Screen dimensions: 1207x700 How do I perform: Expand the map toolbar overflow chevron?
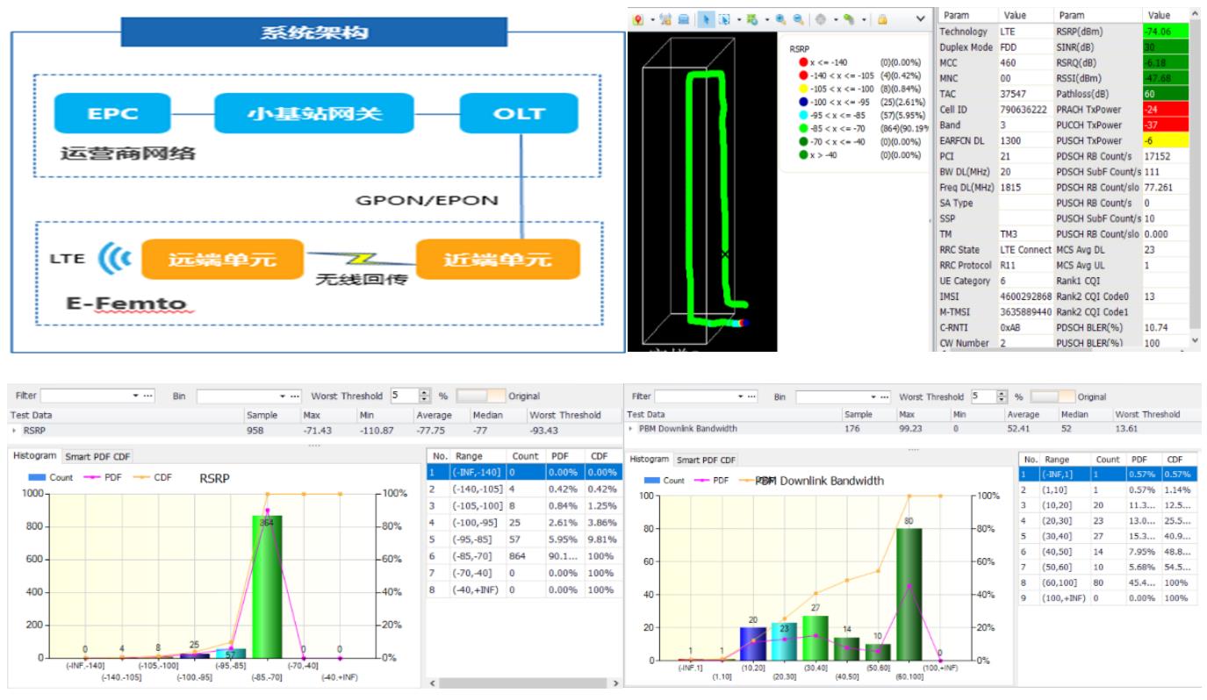[x=919, y=18]
